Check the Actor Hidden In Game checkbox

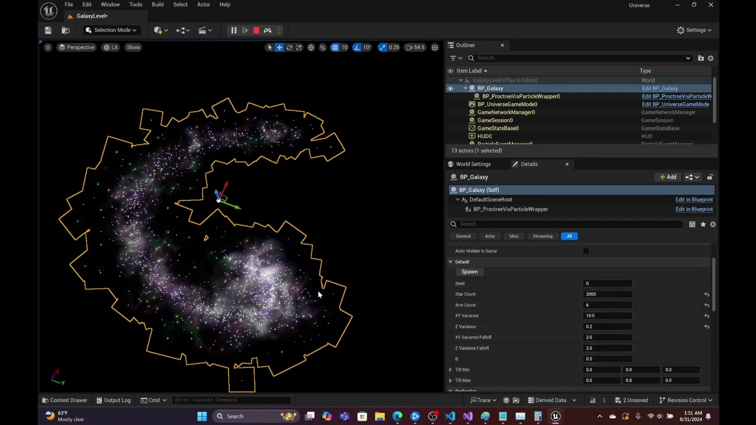586,251
